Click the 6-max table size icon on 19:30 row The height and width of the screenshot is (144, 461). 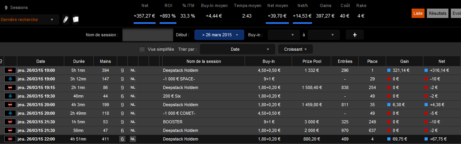click(122, 96)
